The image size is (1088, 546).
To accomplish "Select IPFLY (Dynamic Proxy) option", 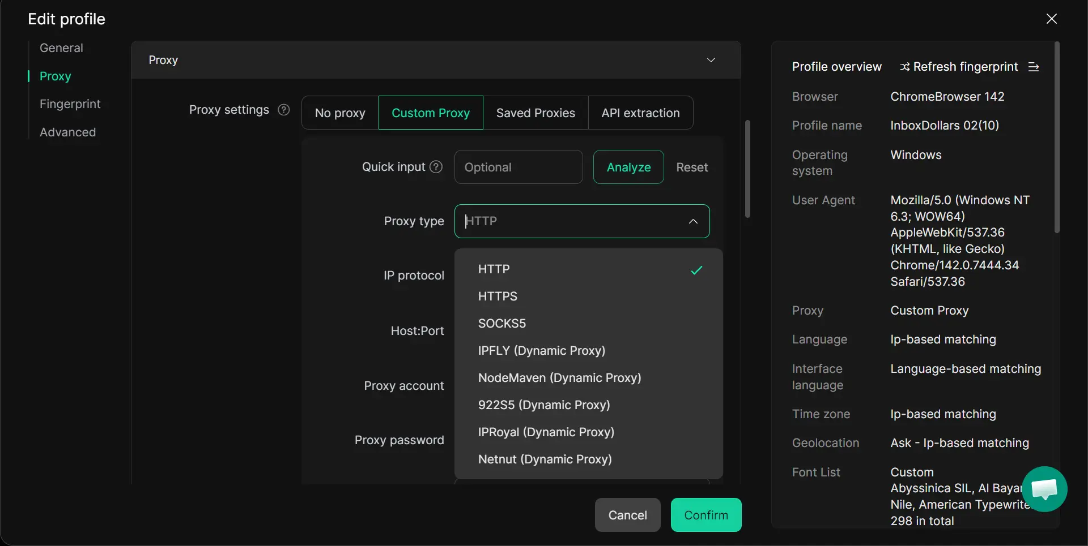I will [x=541, y=351].
